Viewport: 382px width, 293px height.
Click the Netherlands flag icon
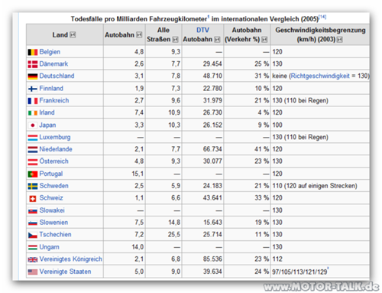pos(33,150)
